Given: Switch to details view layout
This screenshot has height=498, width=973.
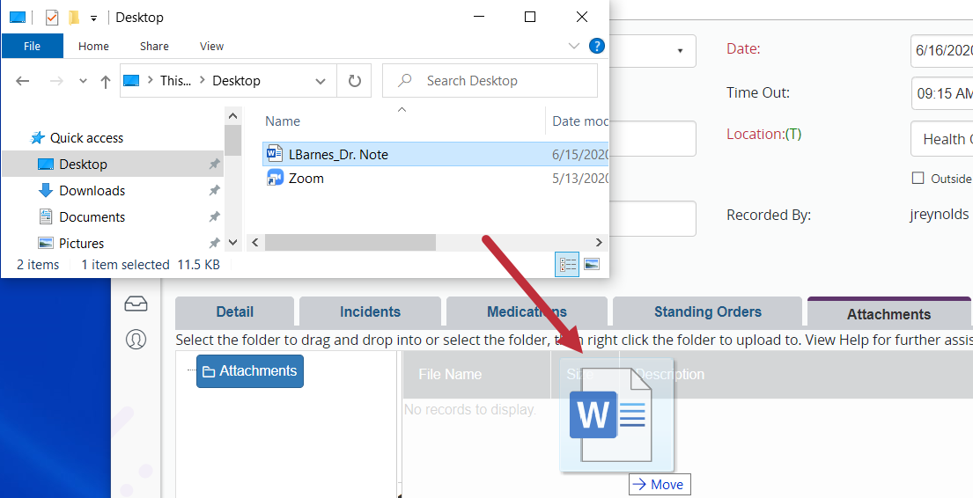Looking at the screenshot, I should (566, 265).
